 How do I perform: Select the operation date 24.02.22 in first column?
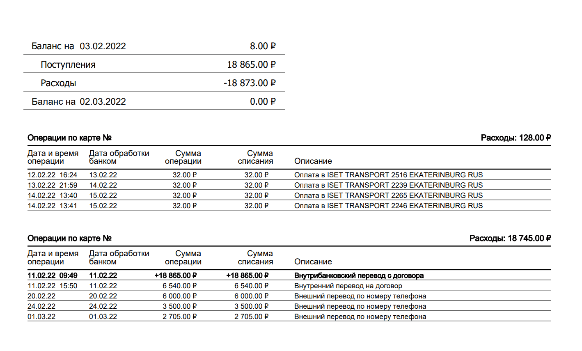41,306
